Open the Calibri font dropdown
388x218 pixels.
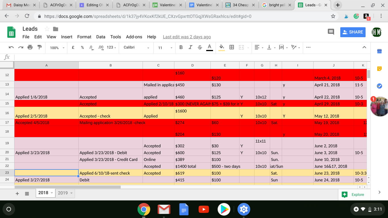coord(136,47)
